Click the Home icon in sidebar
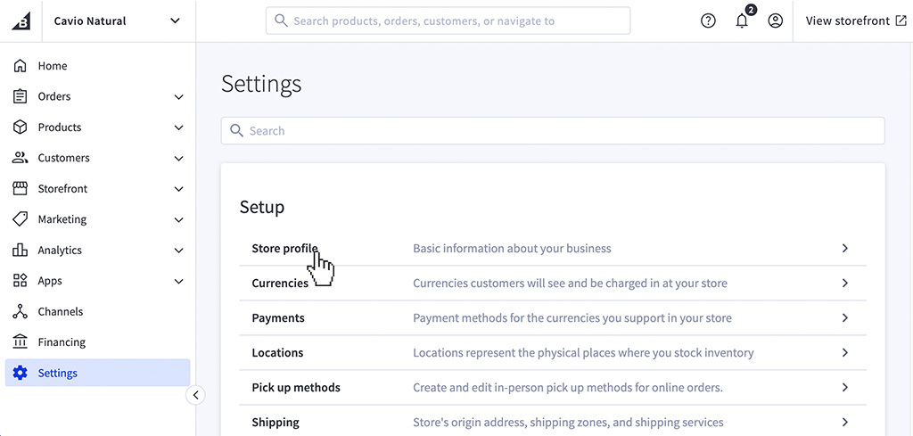Viewport: 913px width, 436px height. point(20,66)
